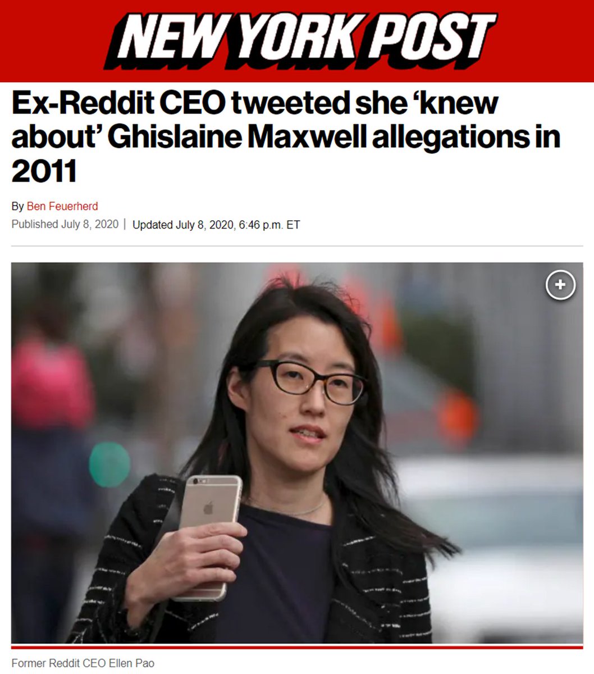Click the caption 'Former Reddit CEO Ellen Pao'
This screenshot has width=594, height=674.
tap(83, 663)
